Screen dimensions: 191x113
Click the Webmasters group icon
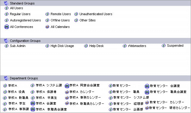pos(124,46)
